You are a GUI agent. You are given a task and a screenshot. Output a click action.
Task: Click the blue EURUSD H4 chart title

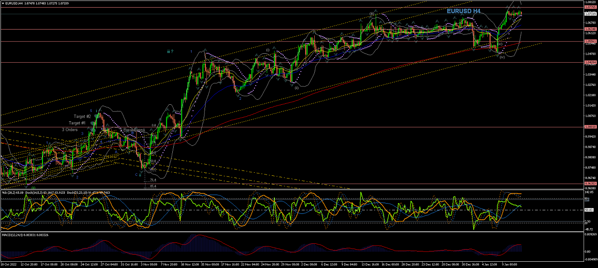coord(463,11)
